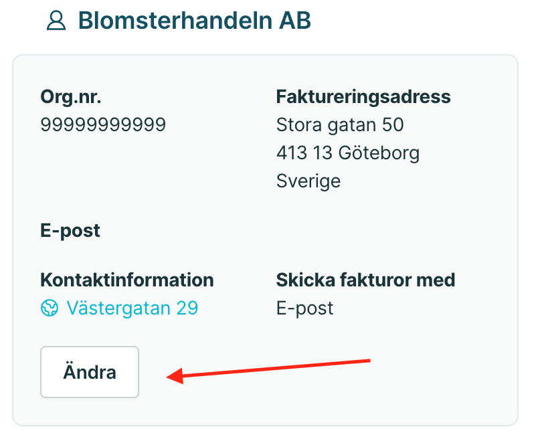Screen dimensions: 538x447
Task: Click the empty space right of E-post label
Action: click(274, 231)
